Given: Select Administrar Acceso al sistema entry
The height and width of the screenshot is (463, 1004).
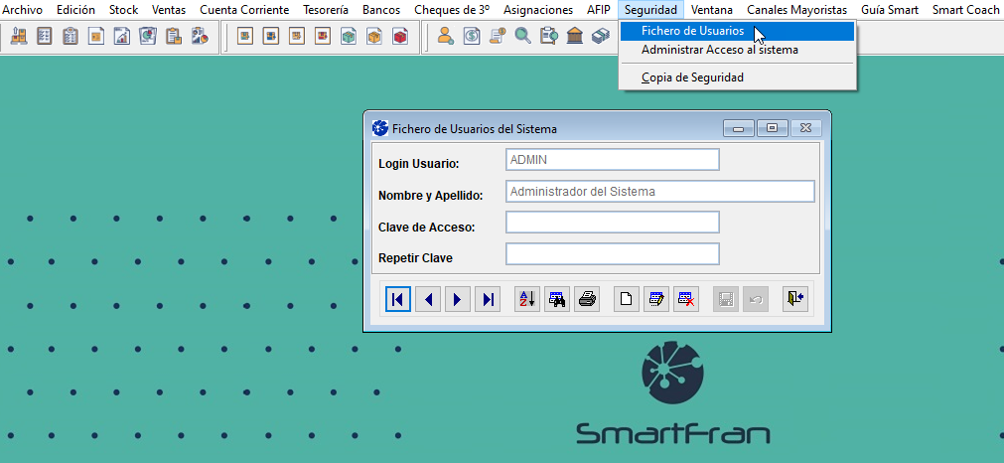Looking at the screenshot, I should point(737,50).
